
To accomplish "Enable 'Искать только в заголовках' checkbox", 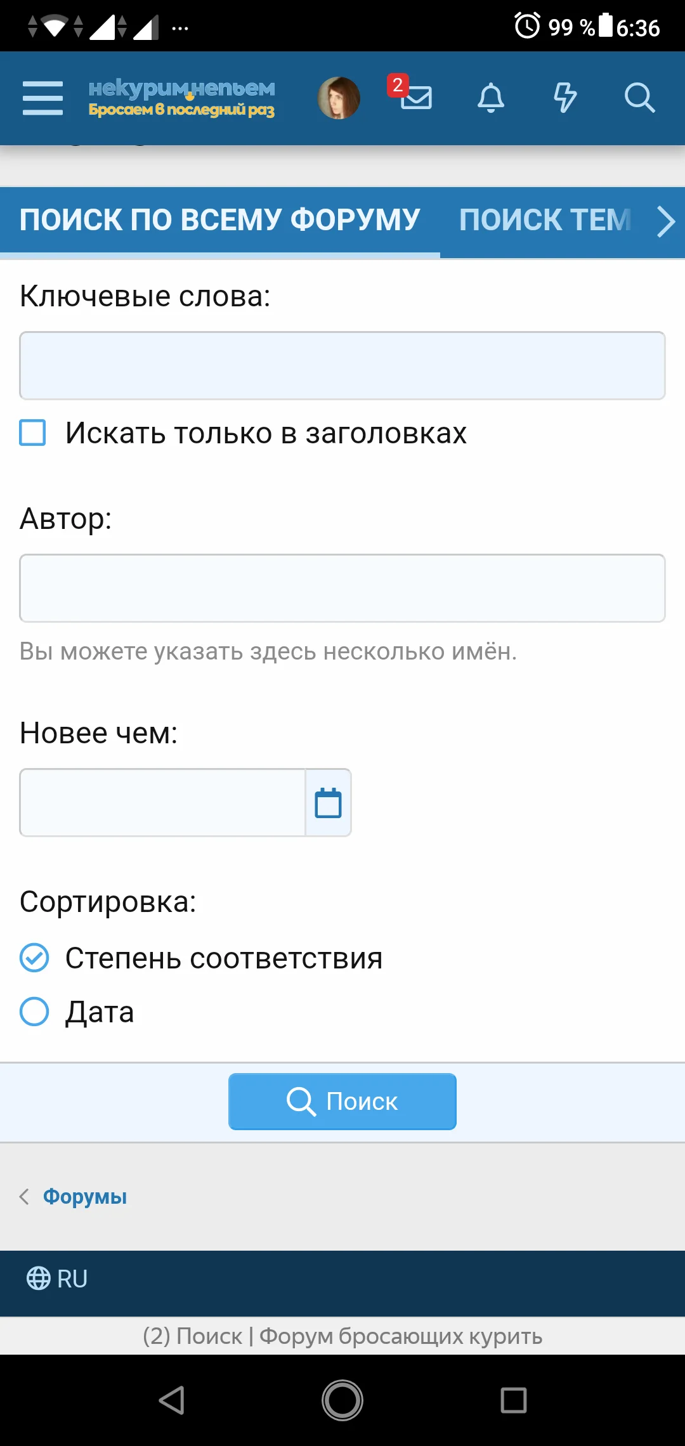I will click(x=34, y=434).
